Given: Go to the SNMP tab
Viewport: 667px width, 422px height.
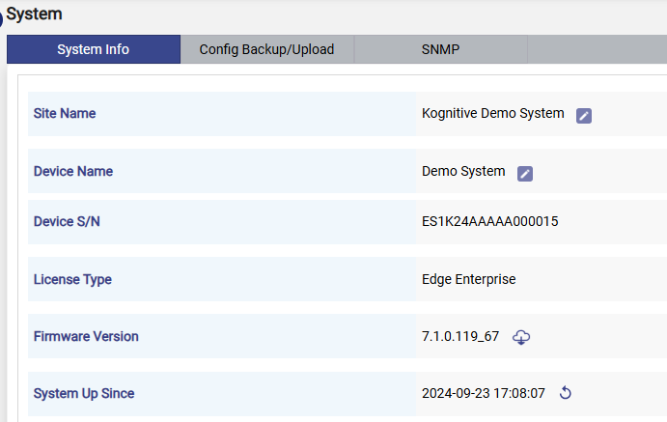Looking at the screenshot, I should click(440, 49).
